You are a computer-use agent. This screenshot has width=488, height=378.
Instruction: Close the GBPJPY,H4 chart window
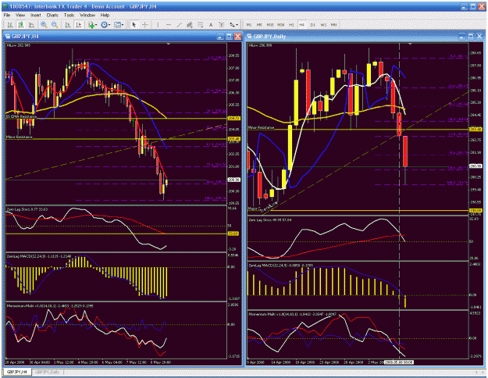pyautogui.click(x=238, y=37)
